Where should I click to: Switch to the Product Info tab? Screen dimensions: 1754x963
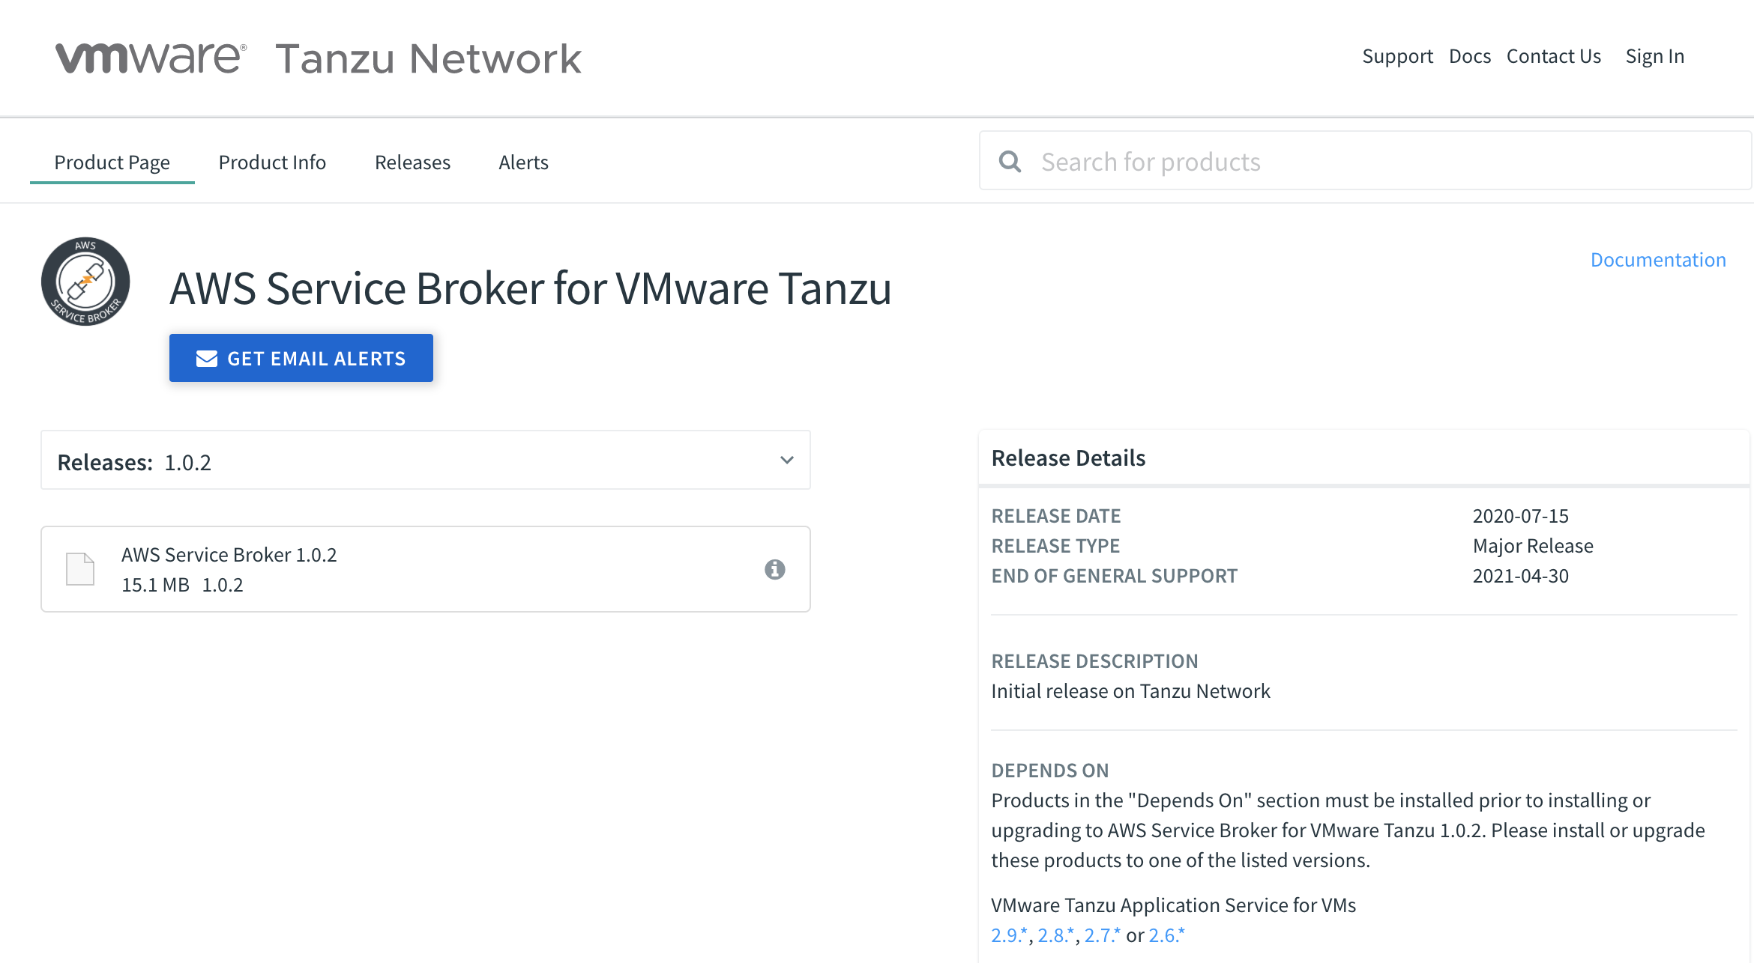(x=271, y=162)
